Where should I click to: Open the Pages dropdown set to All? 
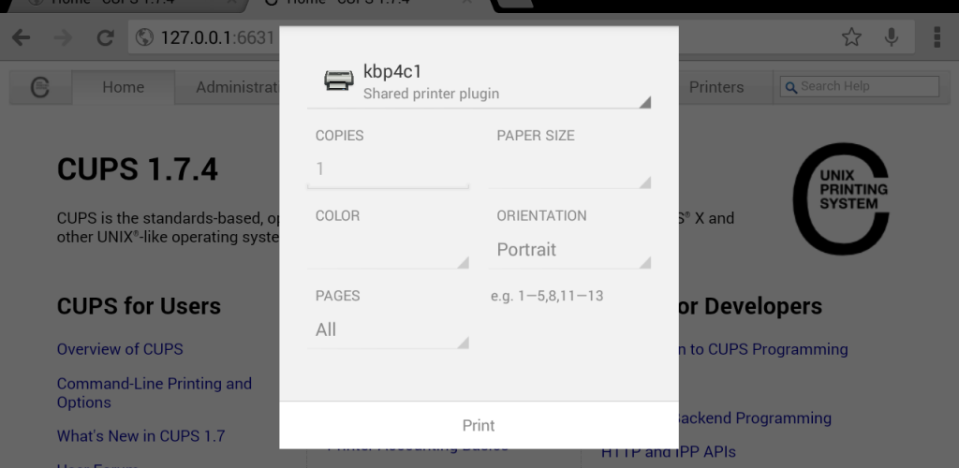(x=389, y=329)
